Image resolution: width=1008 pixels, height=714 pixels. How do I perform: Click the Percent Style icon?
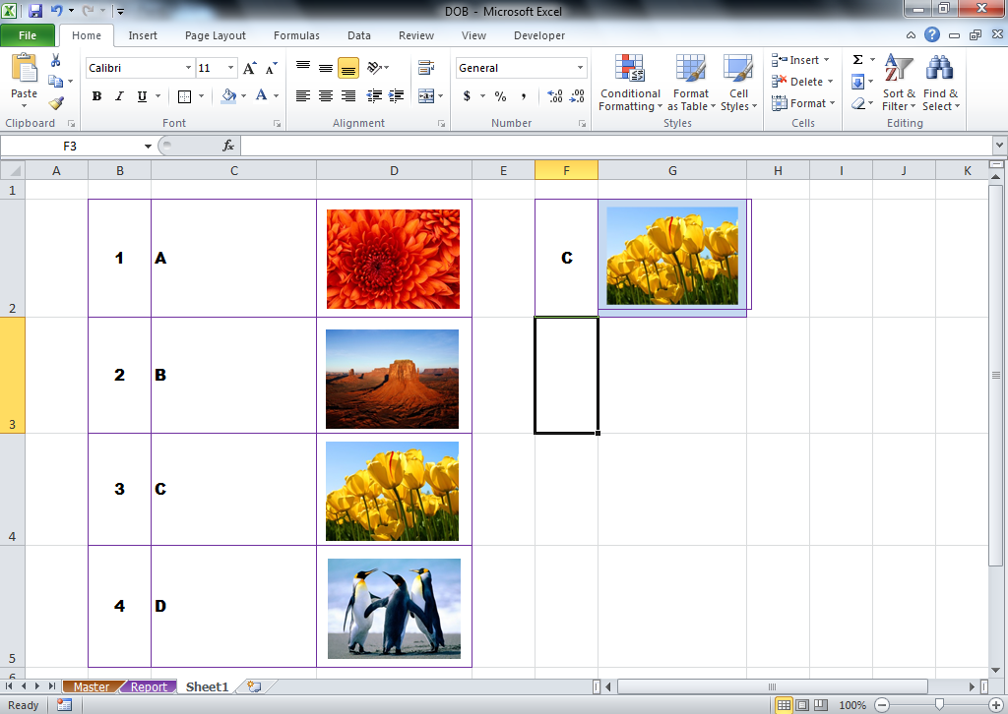[x=498, y=97]
